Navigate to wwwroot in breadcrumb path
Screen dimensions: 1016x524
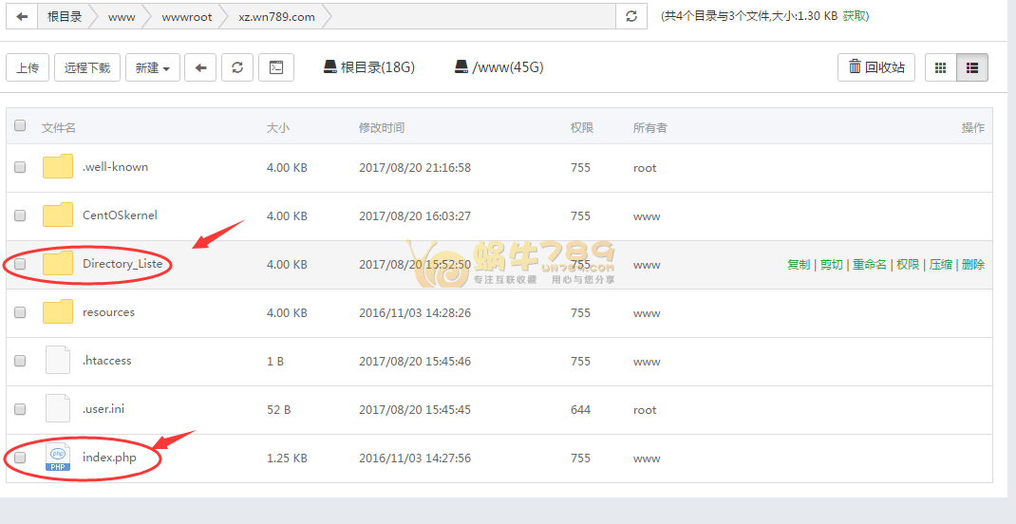point(186,16)
